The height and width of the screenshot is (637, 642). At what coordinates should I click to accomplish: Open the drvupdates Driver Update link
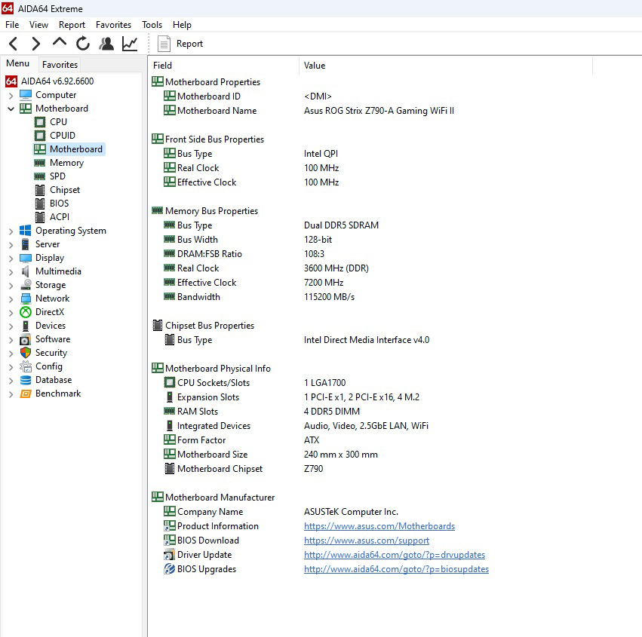(x=395, y=555)
